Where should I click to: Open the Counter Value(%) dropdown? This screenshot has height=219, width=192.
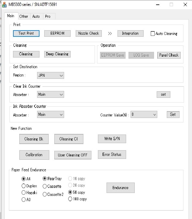click(144, 114)
